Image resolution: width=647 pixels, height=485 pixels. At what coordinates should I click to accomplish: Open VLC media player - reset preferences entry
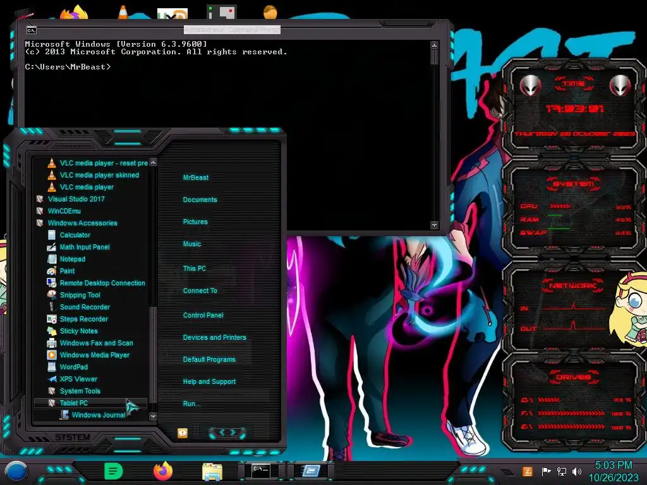(97, 163)
